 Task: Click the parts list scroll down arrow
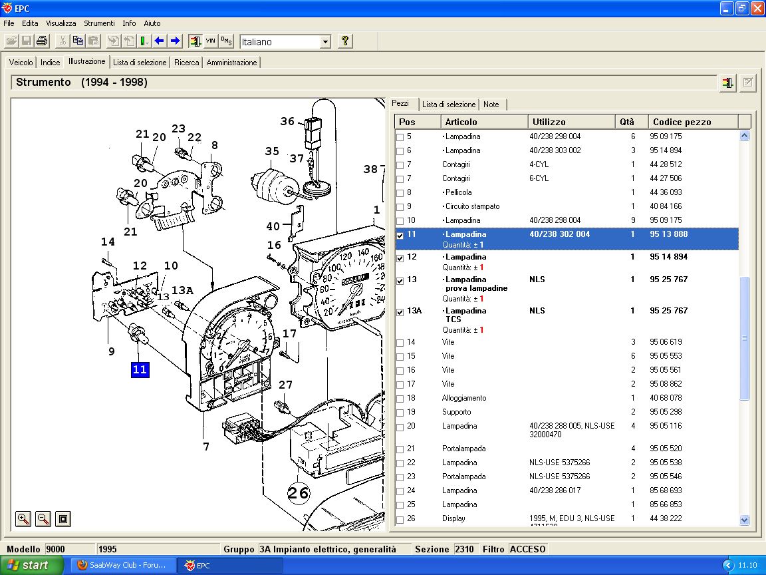(x=745, y=520)
